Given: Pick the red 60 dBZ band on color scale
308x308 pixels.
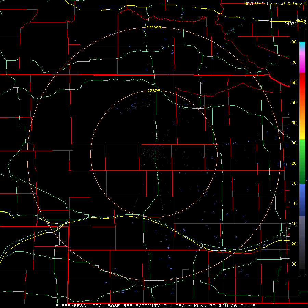Looking at the screenshot, I should coord(302,82).
